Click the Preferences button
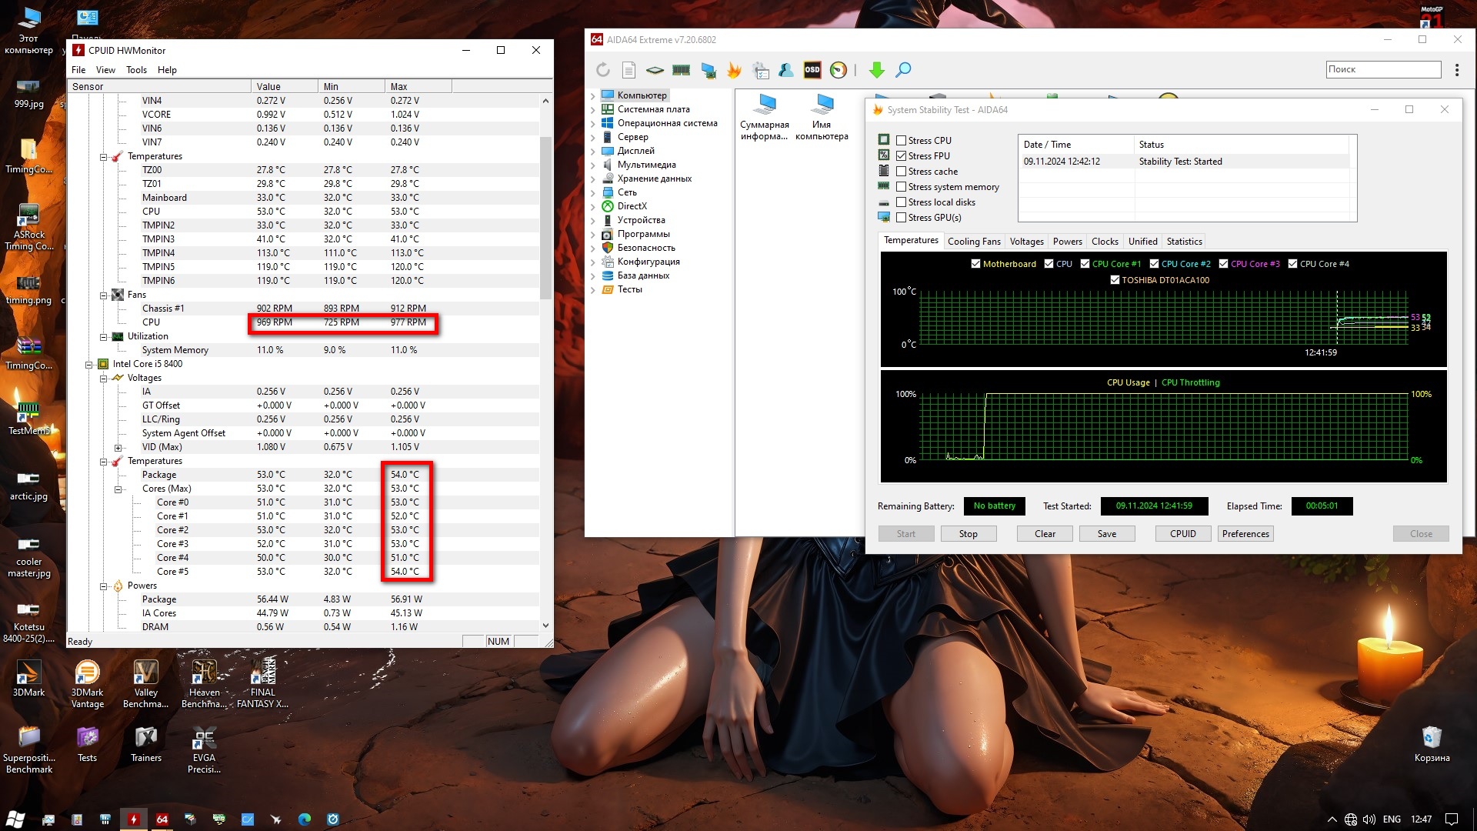This screenshot has width=1477, height=831. (x=1245, y=534)
